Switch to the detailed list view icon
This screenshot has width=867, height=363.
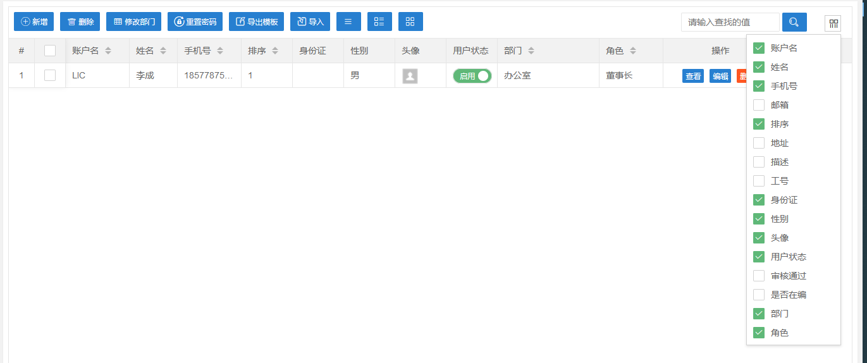coord(379,22)
